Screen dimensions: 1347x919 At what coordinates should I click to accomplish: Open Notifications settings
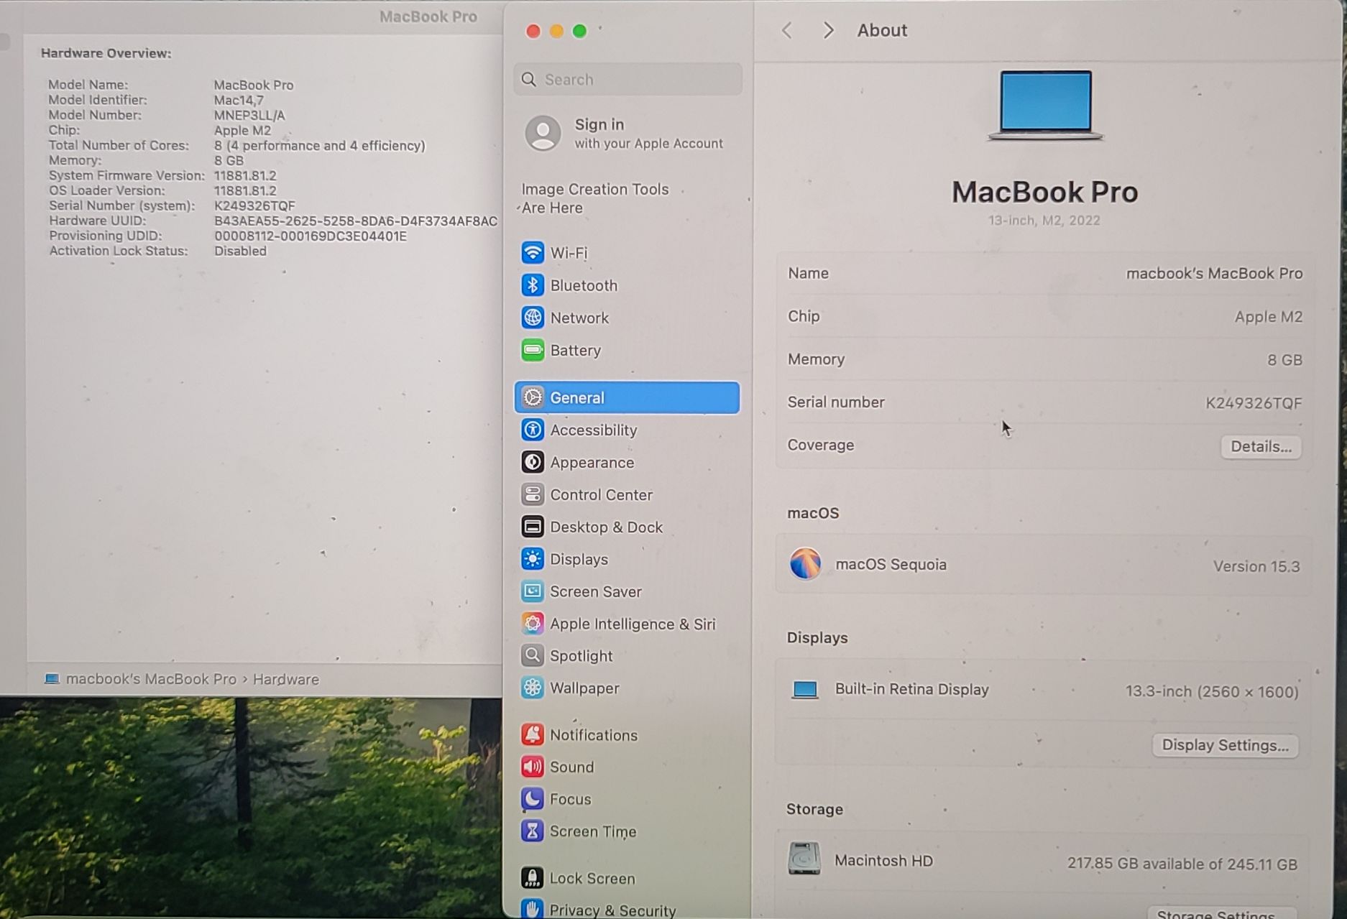(x=593, y=734)
